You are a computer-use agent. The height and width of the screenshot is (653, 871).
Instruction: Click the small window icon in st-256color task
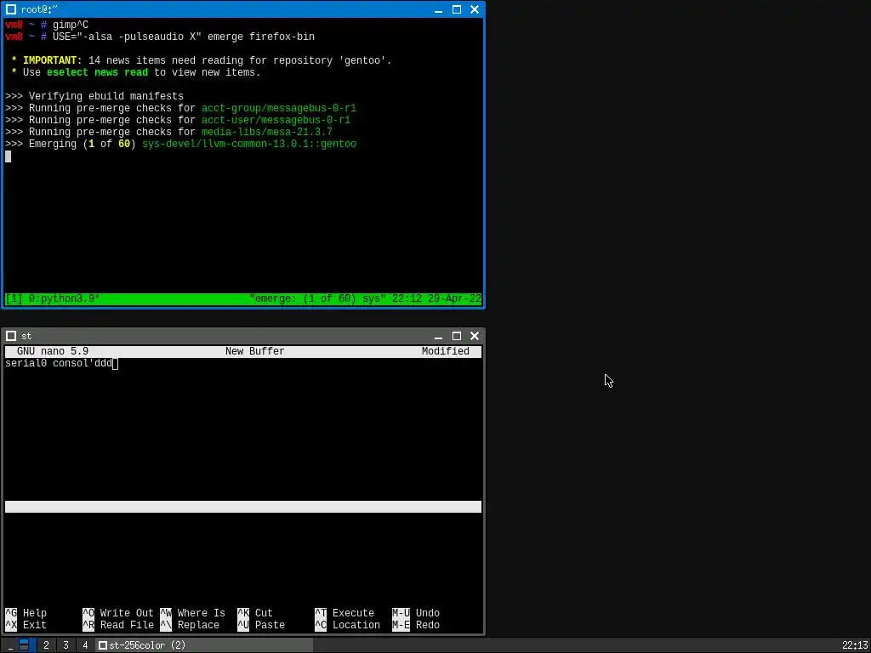tap(102, 645)
